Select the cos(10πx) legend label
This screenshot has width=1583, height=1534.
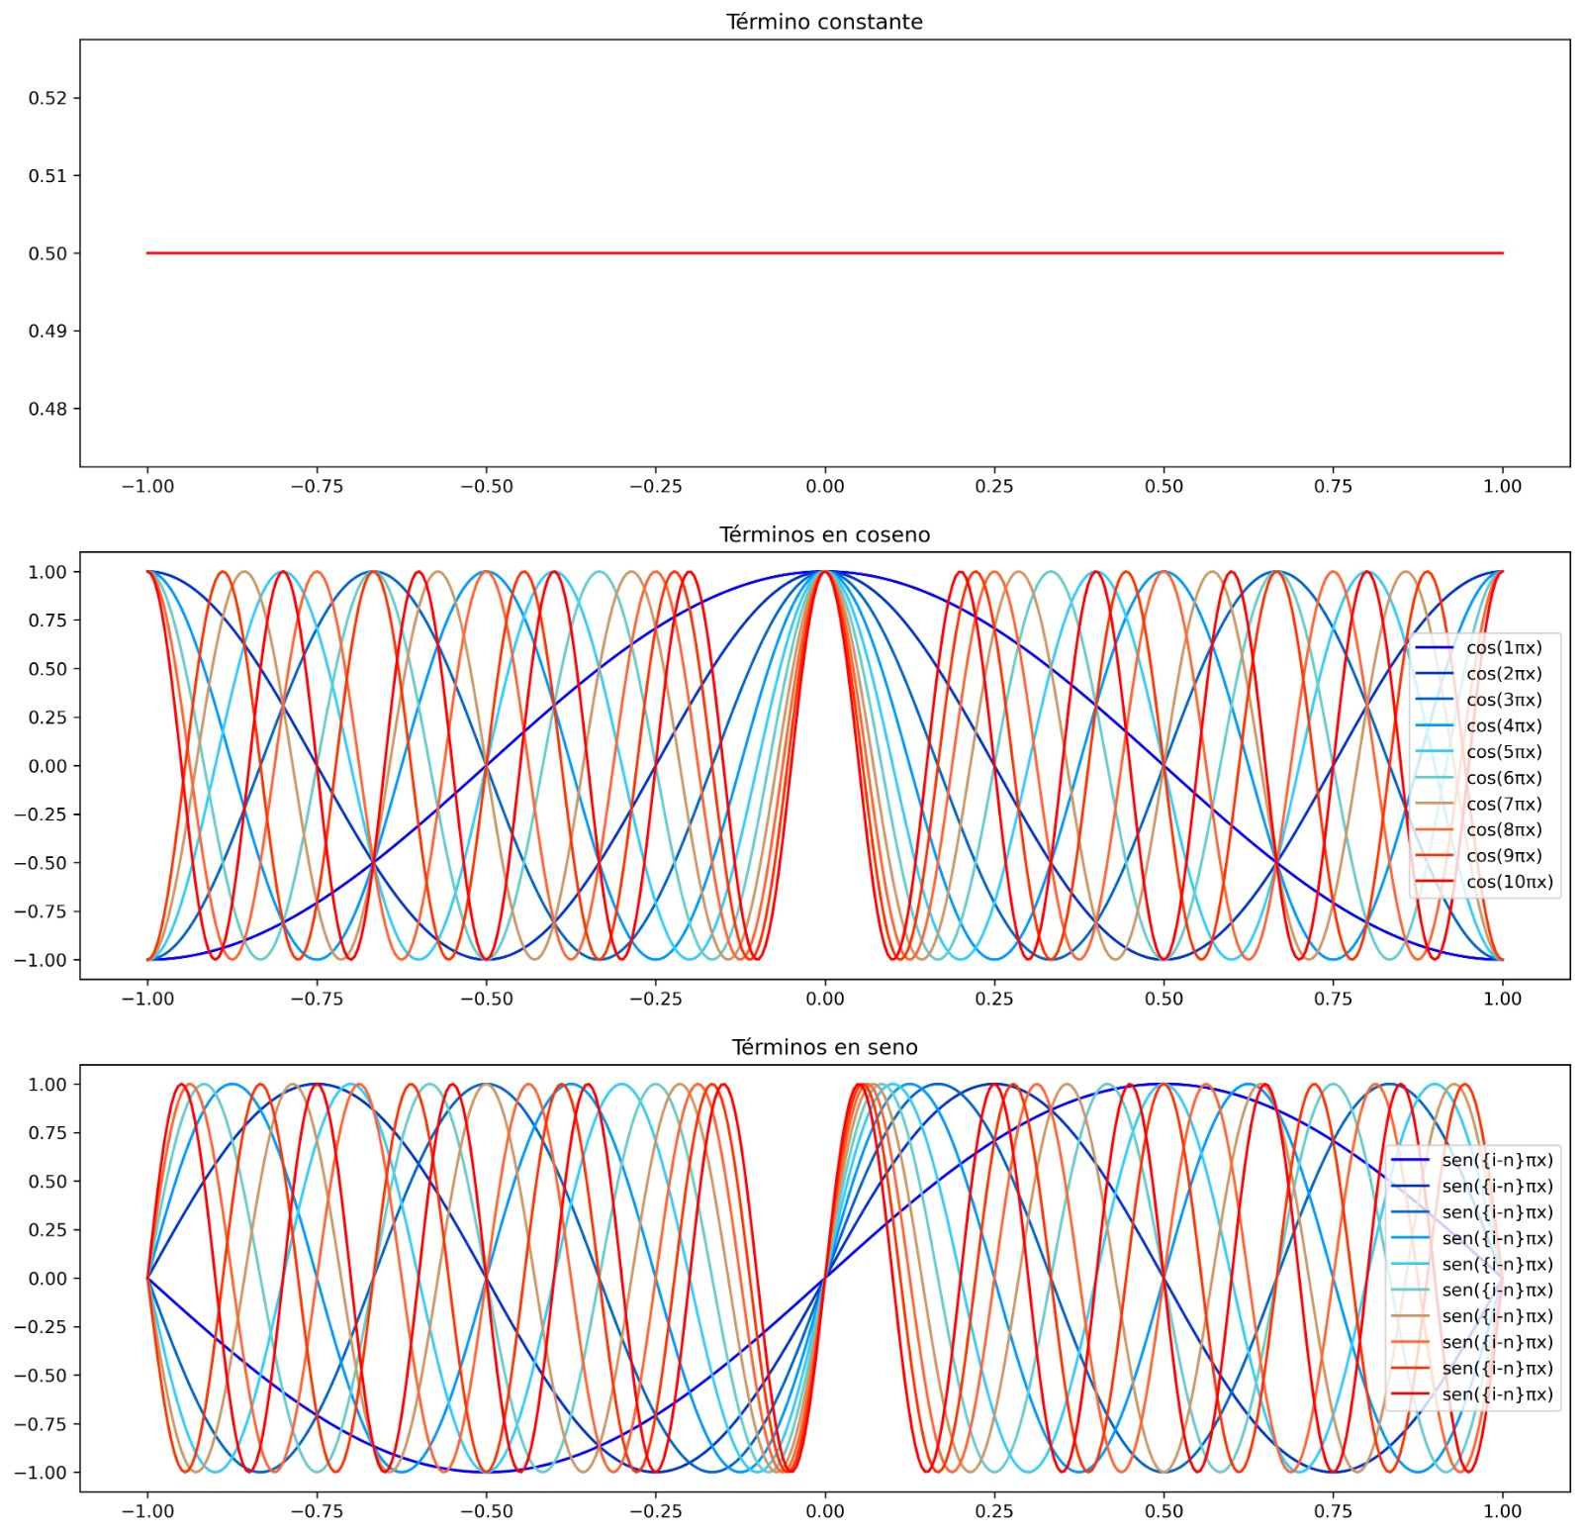click(x=1509, y=882)
